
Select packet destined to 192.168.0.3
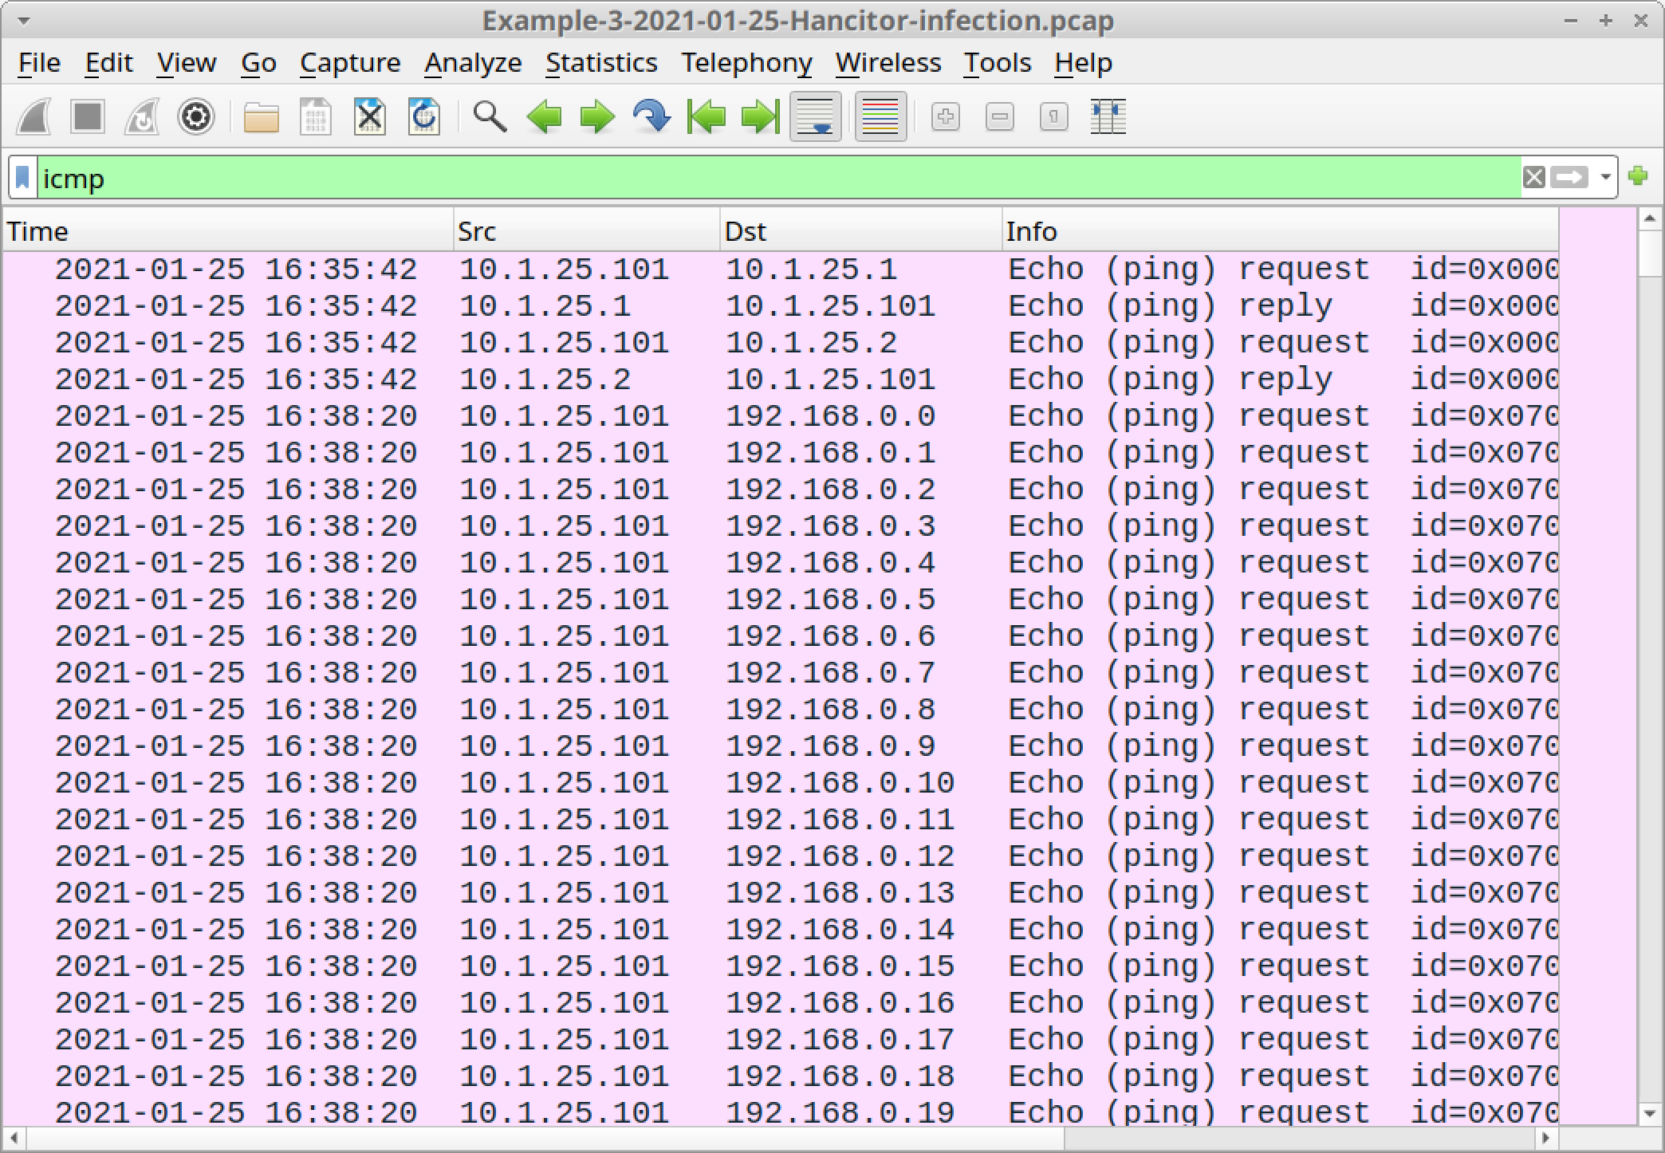[781, 526]
